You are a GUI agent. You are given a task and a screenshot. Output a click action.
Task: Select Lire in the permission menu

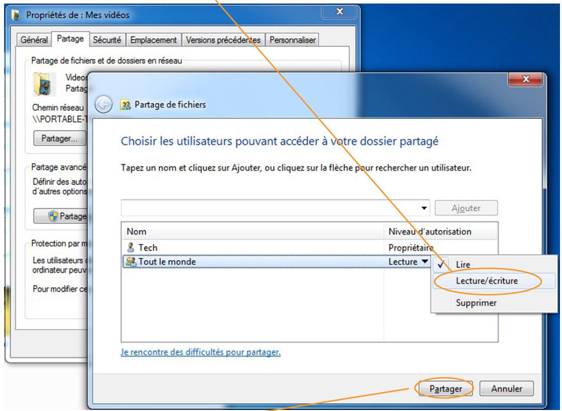[x=495, y=264]
